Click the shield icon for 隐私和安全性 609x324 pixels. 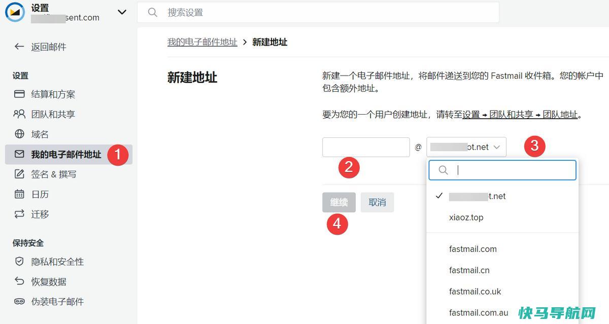(x=19, y=262)
